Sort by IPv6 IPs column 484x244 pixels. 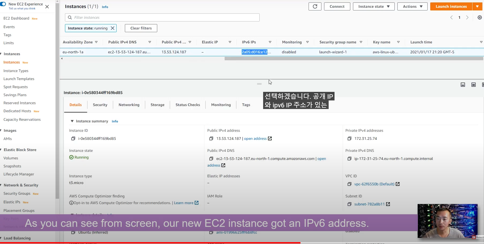click(270, 42)
